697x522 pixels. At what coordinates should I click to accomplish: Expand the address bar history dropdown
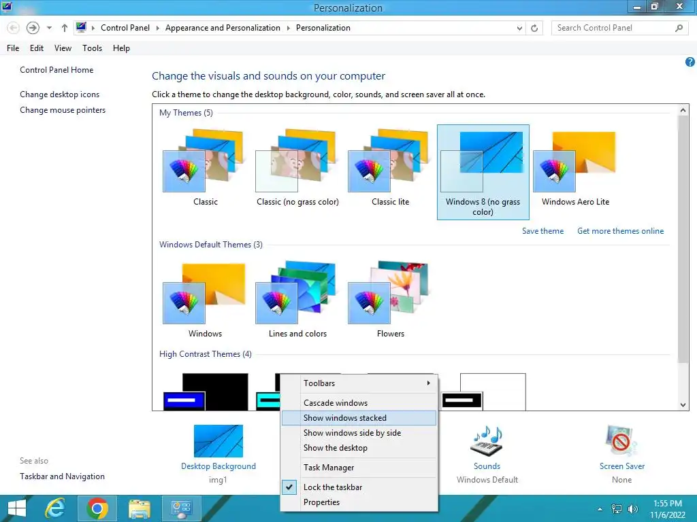coord(519,28)
